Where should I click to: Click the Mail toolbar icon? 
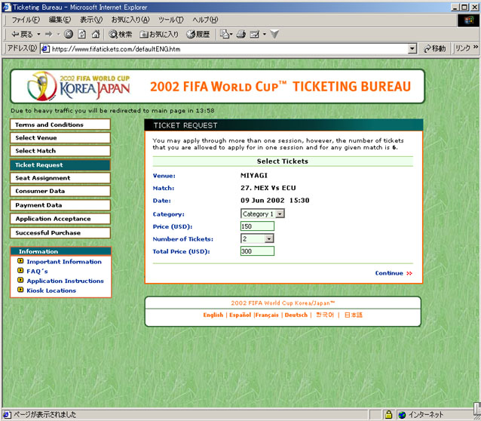pyautogui.click(x=224, y=34)
